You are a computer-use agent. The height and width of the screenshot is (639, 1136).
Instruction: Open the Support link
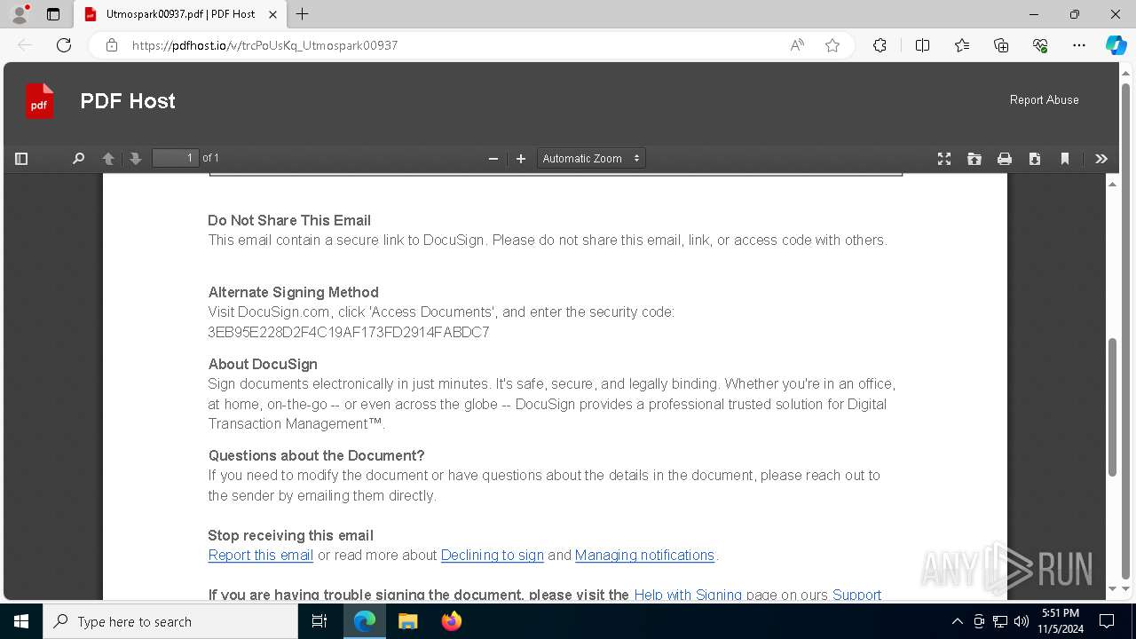pyautogui.click(x=856, y=595)
